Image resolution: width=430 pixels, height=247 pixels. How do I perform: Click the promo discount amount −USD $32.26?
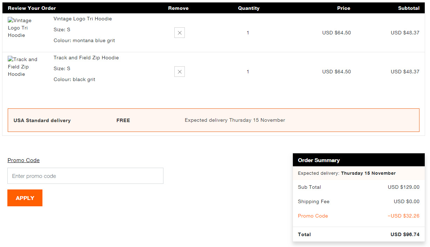tap(403, 216)
